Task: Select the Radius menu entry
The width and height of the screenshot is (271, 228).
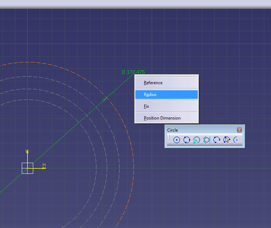Action: (x=166, y=95)
